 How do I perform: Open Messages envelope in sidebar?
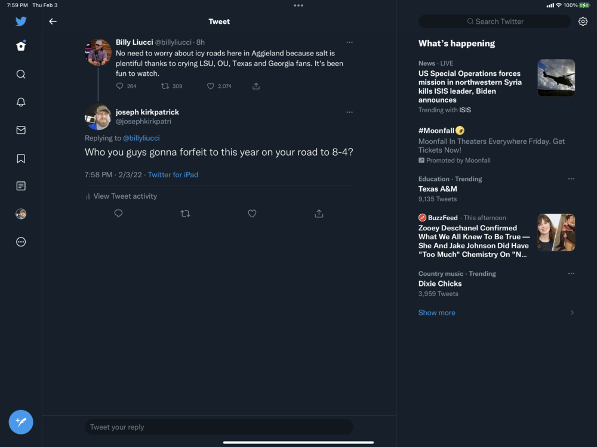pos(21,130)
